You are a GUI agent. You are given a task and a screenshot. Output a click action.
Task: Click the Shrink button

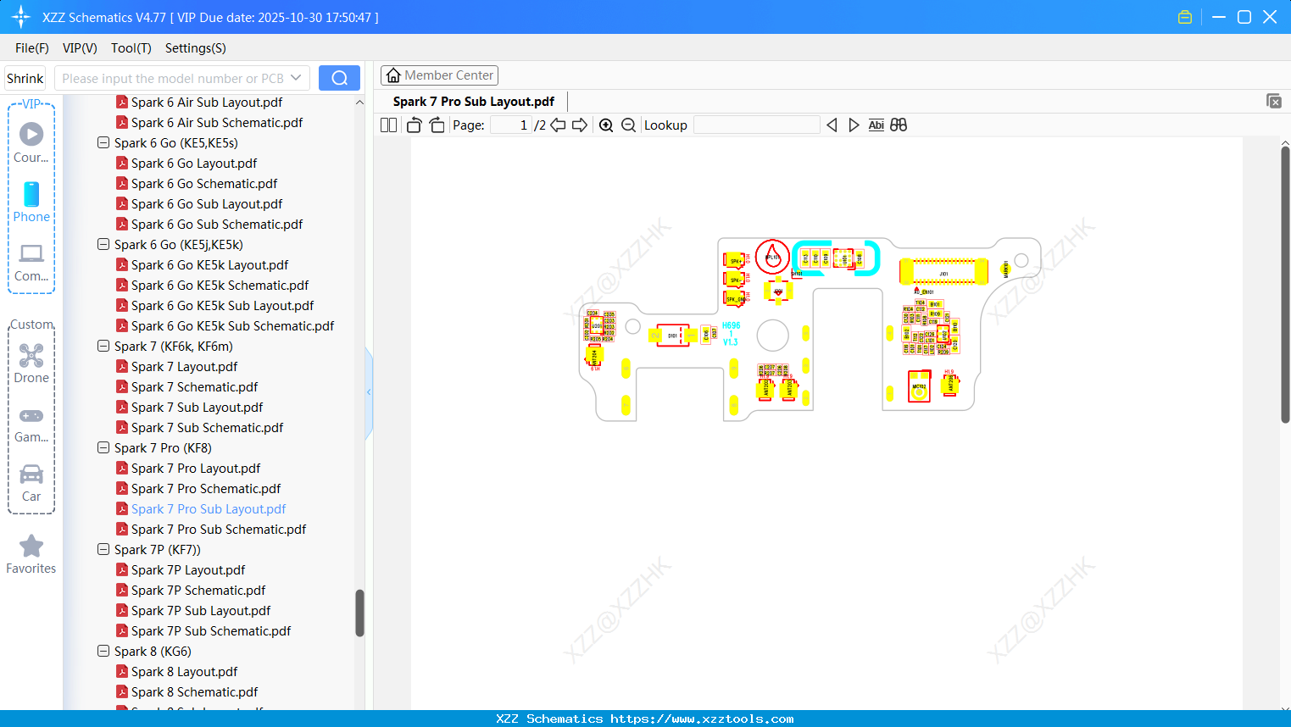click(x=25, y=78)
